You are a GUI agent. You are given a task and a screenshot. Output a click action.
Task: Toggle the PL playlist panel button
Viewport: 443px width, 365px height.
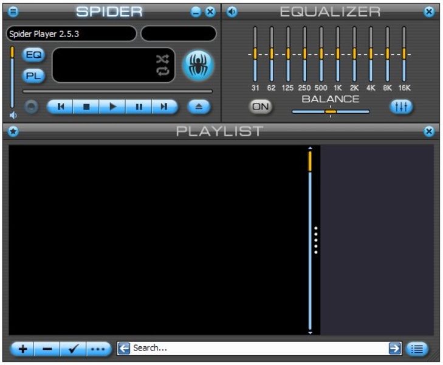pyautogui.click(x=33, y=76)
